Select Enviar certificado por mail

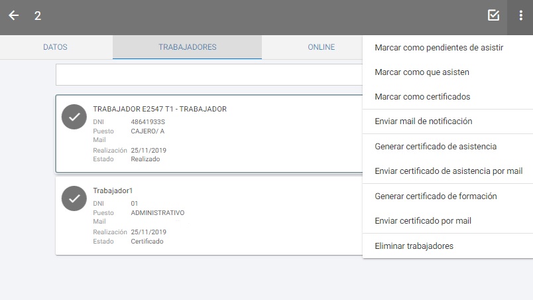pos(423,221)
